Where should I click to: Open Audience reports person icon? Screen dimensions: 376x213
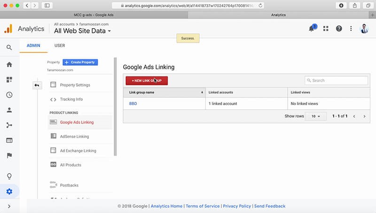[x=9, y=110]
